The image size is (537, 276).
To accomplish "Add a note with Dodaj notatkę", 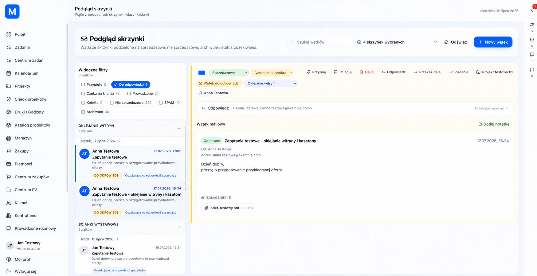I will click(x=494, y=124).
